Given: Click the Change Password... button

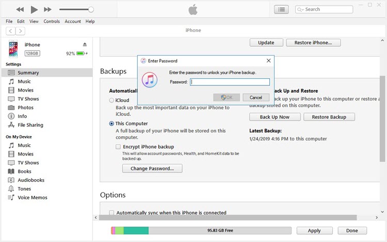Looking at the screenshot, I should click(152, 168).
